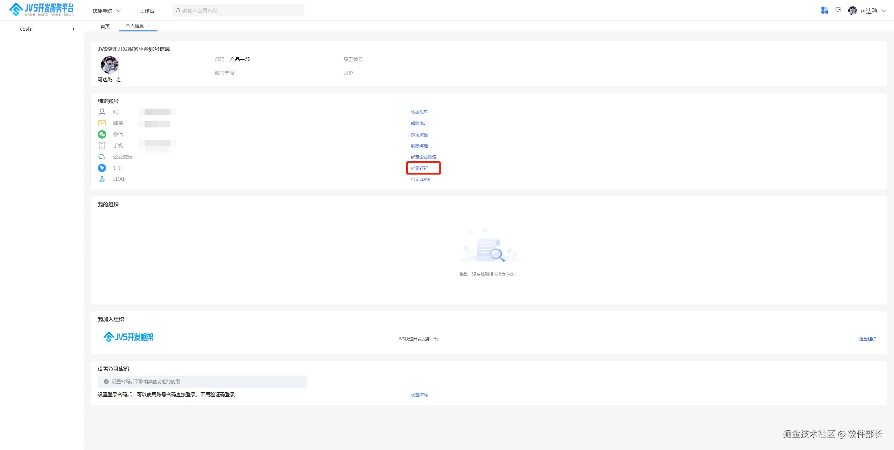Click the JVS开发服务平台 logo
This screenshot has width=894, height=450.
click(42, 10)
